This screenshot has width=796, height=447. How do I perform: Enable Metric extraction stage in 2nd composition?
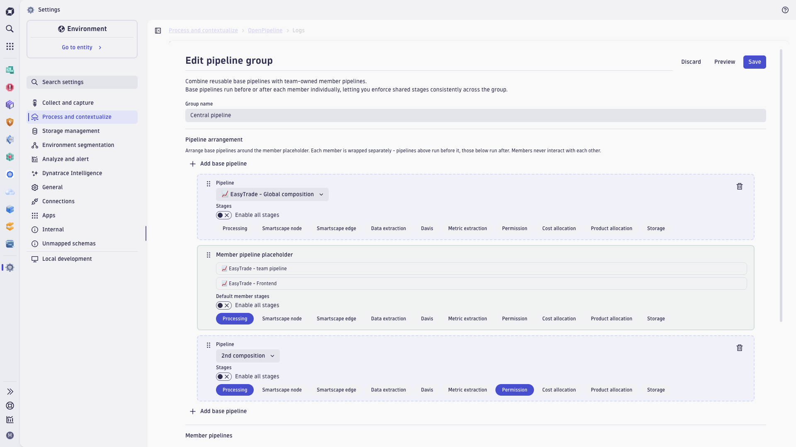(467, 390)
